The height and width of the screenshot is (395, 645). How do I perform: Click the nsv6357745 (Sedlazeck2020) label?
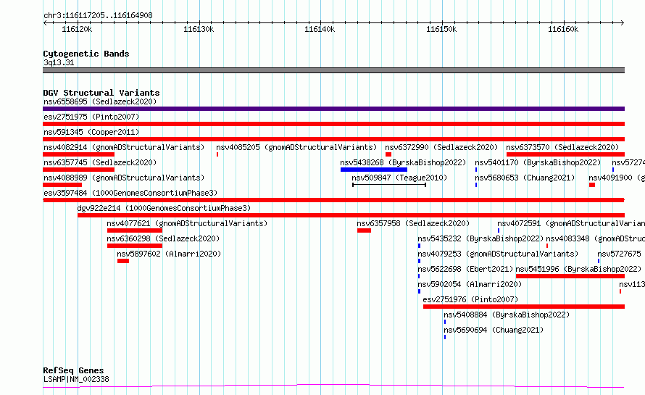pyautogui.click(x=100, y=162)
